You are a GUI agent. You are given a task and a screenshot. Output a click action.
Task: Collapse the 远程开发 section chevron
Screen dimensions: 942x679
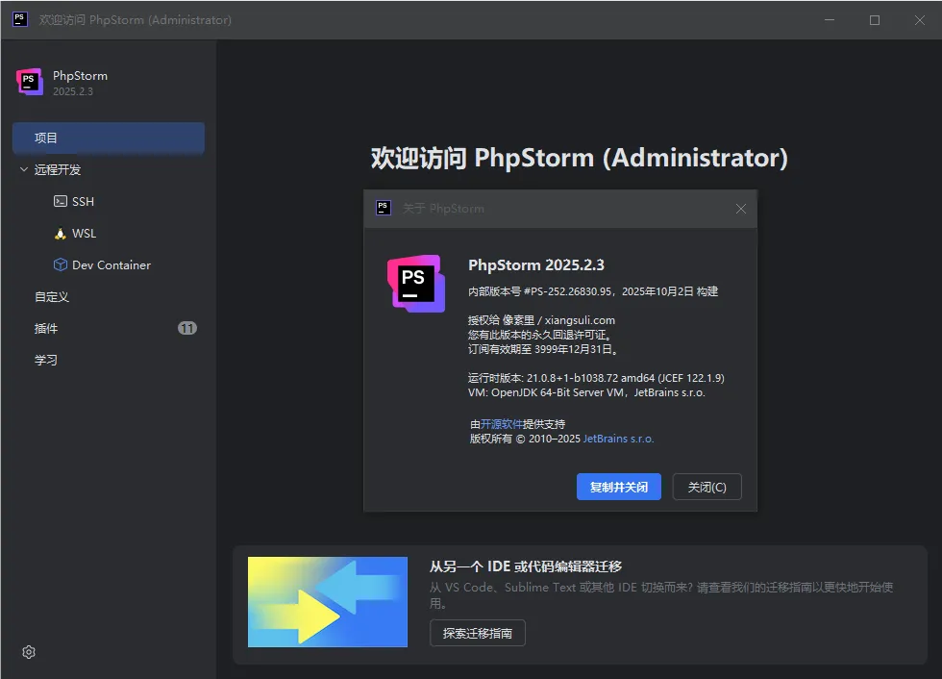click(x=24, y=170)
